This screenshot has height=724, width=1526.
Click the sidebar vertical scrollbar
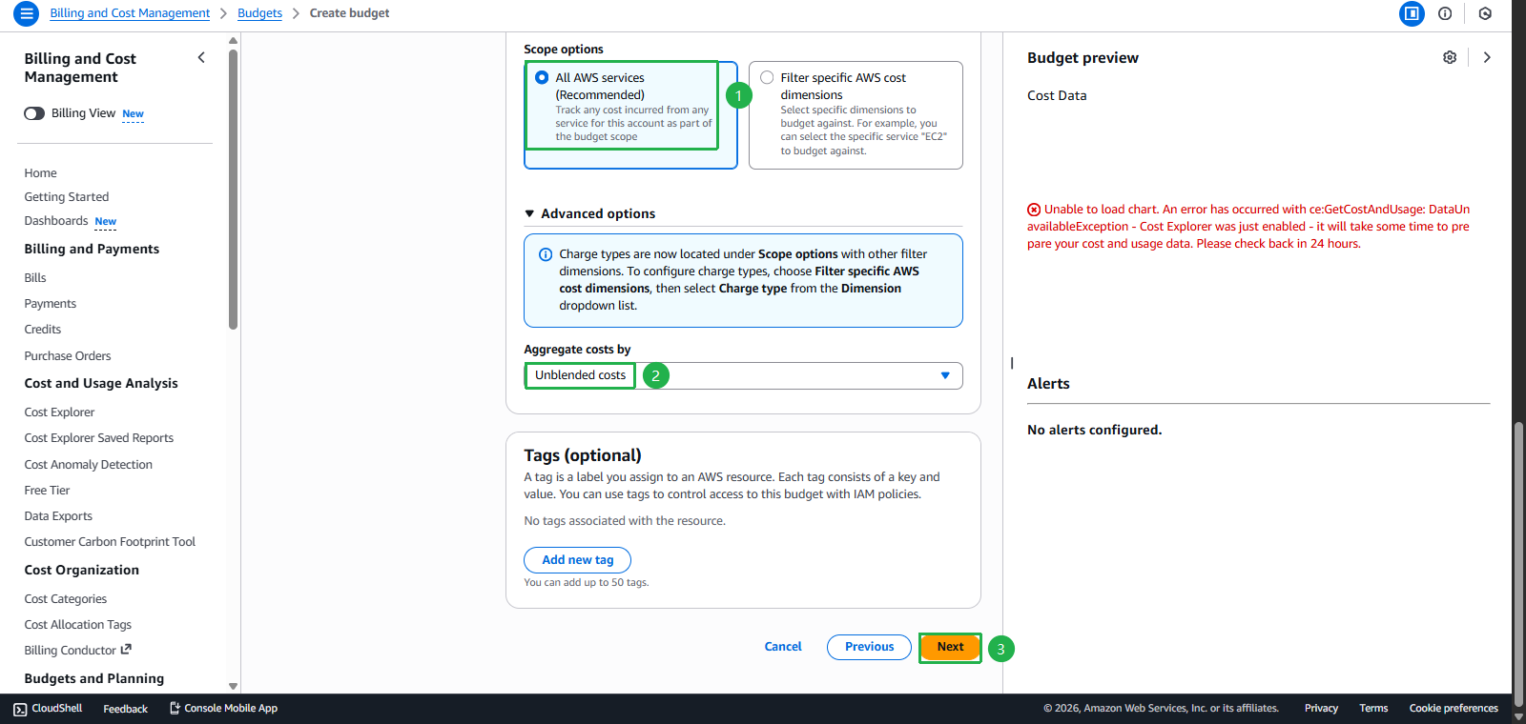(x=234, y=191)
